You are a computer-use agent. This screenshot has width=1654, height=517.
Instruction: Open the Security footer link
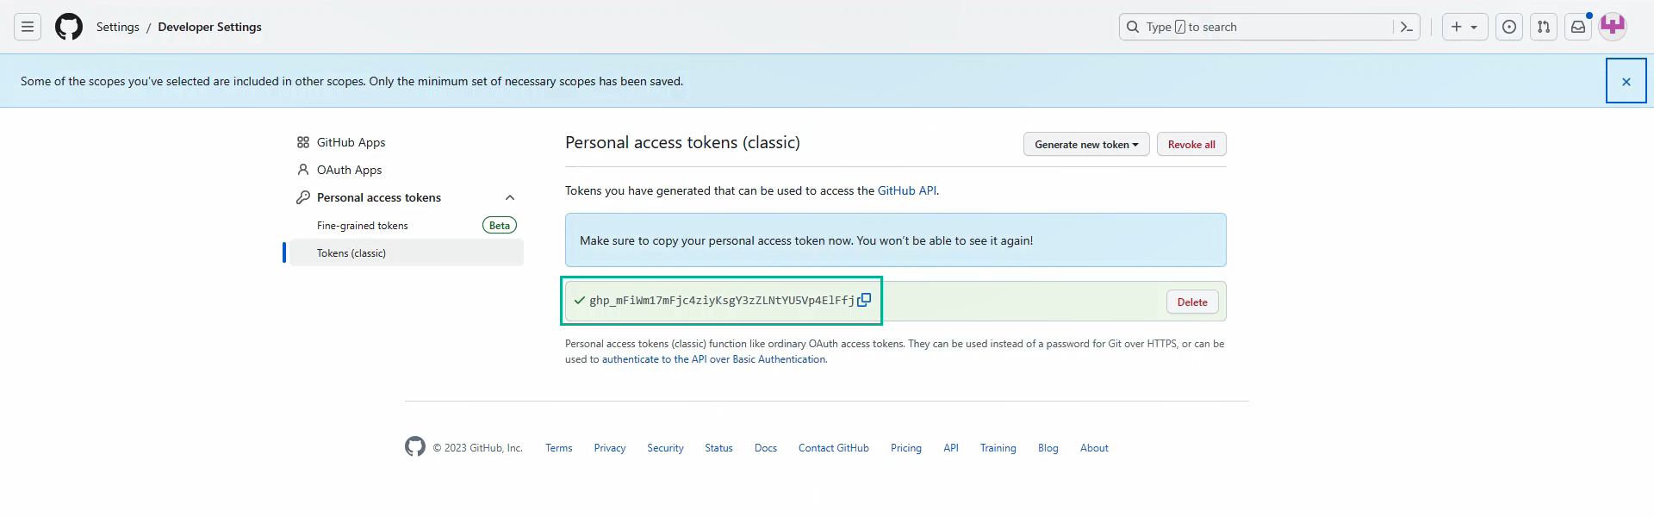point(665,447)
